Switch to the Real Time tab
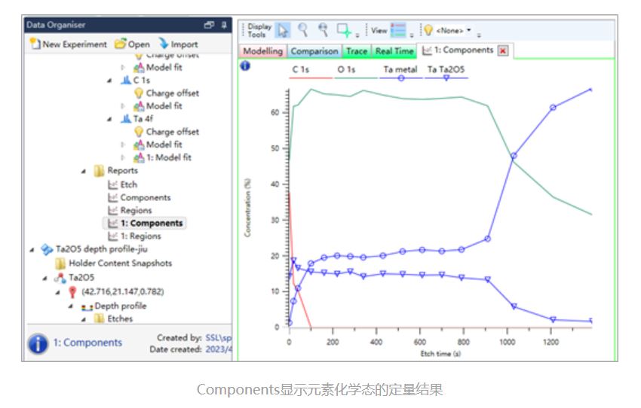 click(394, 51)
